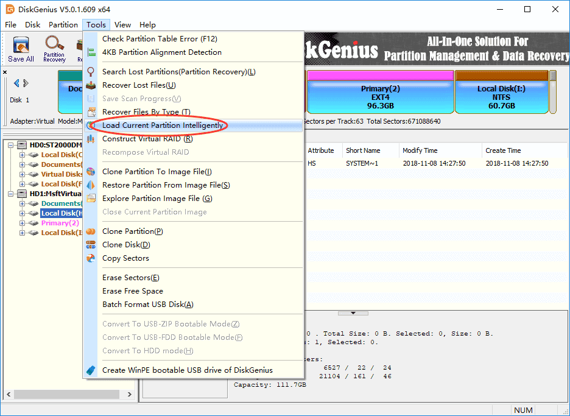
Task: Sort files by Modify Time column header
Action: click(x=420, y=150)
